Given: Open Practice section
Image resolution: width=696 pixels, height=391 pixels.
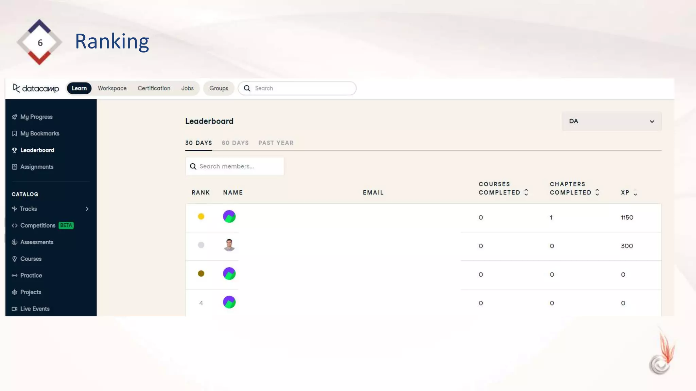Looking at the screenshot, I should pos(31,275).
